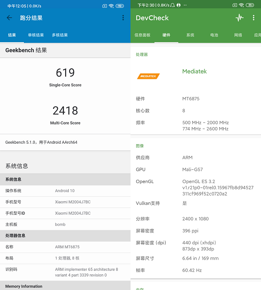This screenshot has width=261, height=290.
Task: Tap the 图像 section heading
Action: tap(140, 146)
